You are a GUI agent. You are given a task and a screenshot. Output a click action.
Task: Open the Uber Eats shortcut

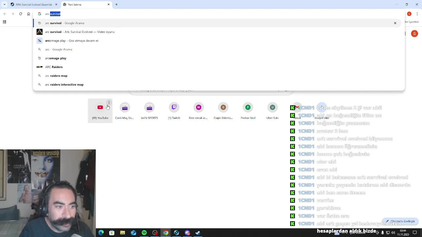point(272,111)
